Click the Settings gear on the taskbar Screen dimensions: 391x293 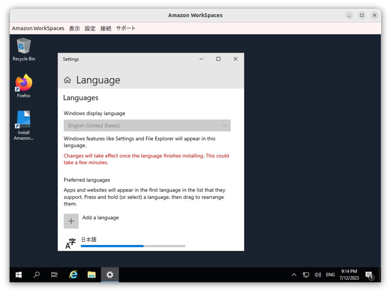click(x=110, y=274)
